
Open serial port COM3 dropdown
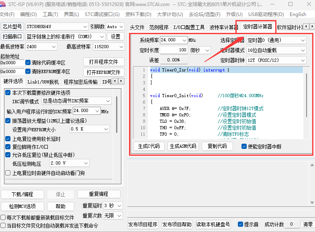coord(65,37)
